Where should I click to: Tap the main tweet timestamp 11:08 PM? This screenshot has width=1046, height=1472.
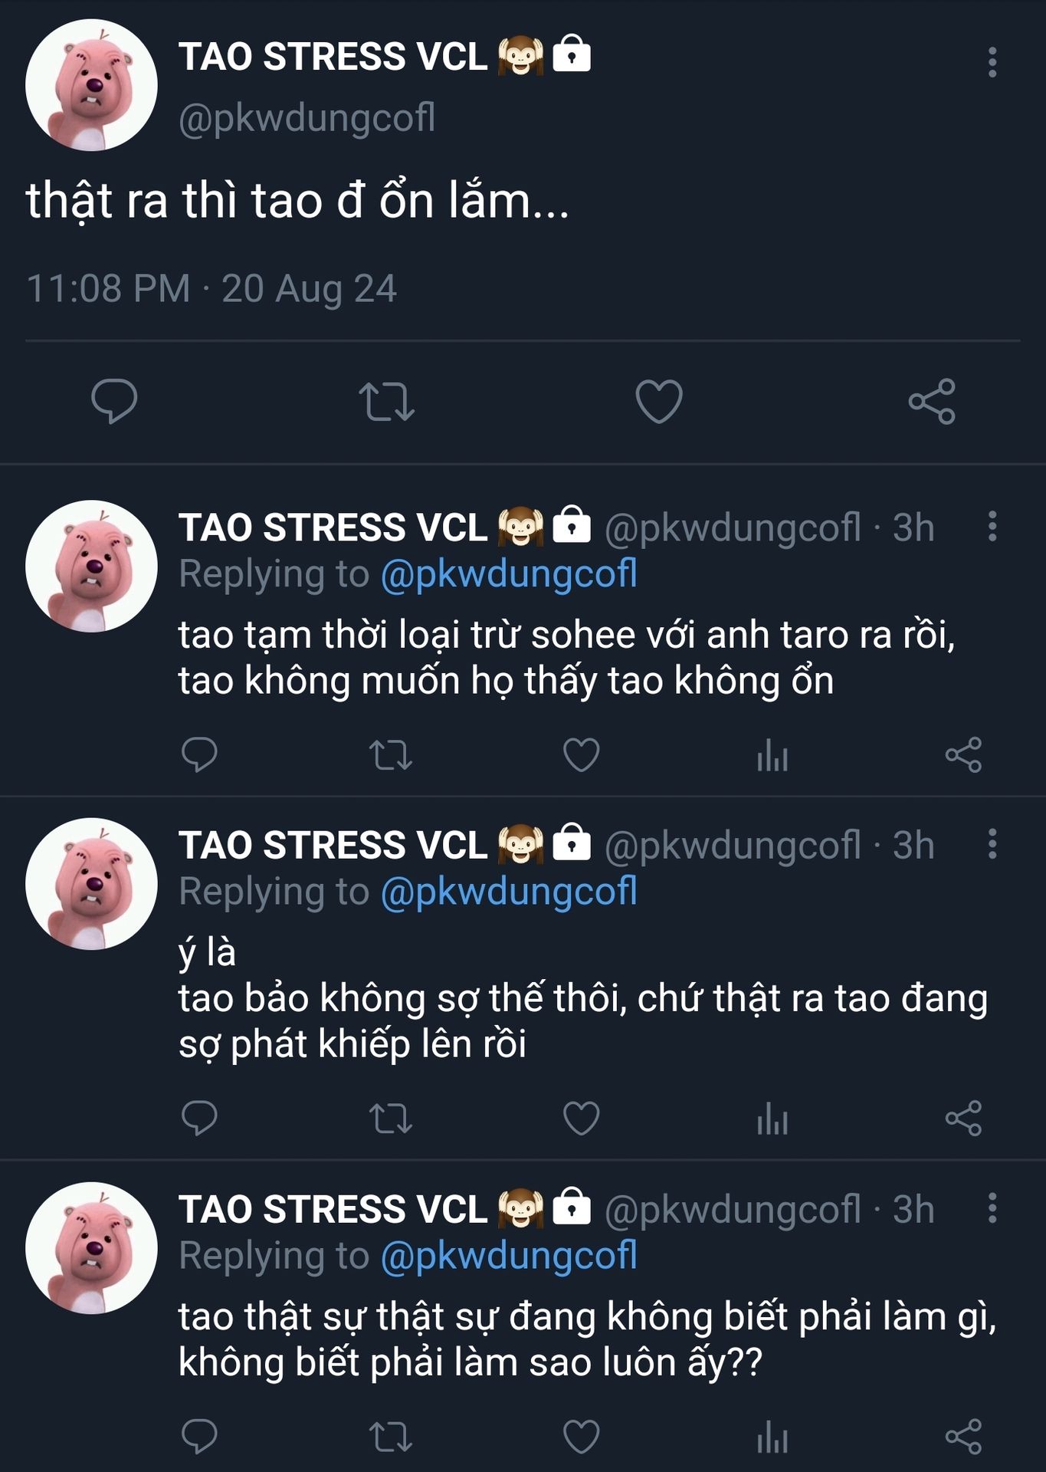(108, 288)
